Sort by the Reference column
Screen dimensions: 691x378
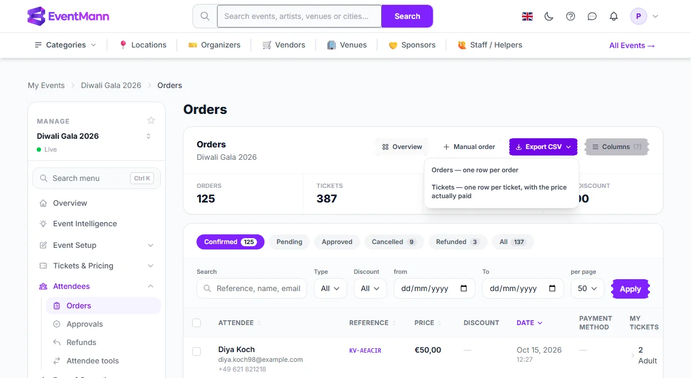click(372, 323)
